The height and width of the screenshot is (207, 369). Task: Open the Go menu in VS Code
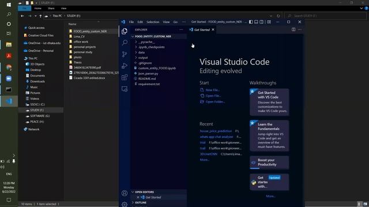[175, 22]
